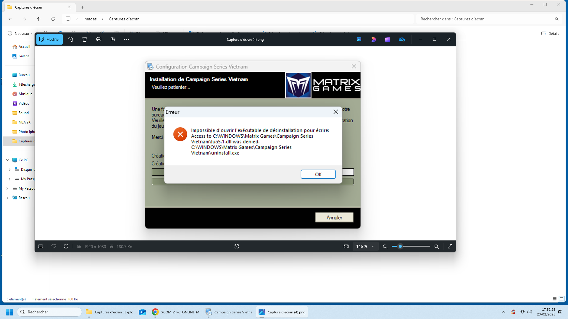
Task: Open Téléchargements in the sidebar
Action: 23,84
